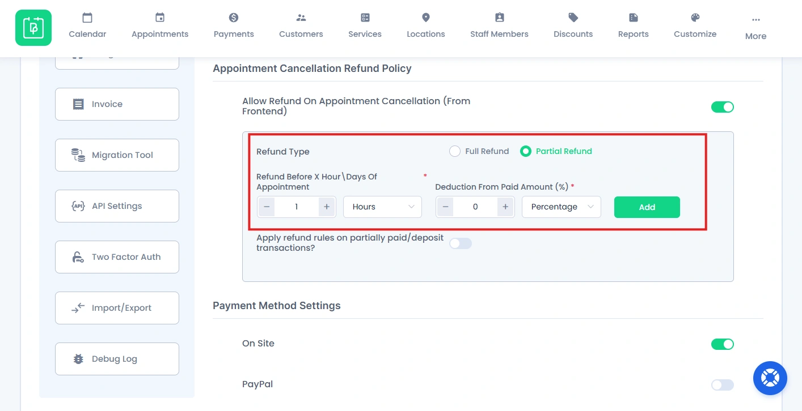Click the Invoice receipt icon in sidebar
The height and width of the screenshot is (411, 802).
78,104
